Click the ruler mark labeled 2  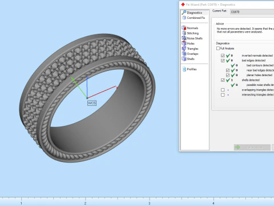85,203
